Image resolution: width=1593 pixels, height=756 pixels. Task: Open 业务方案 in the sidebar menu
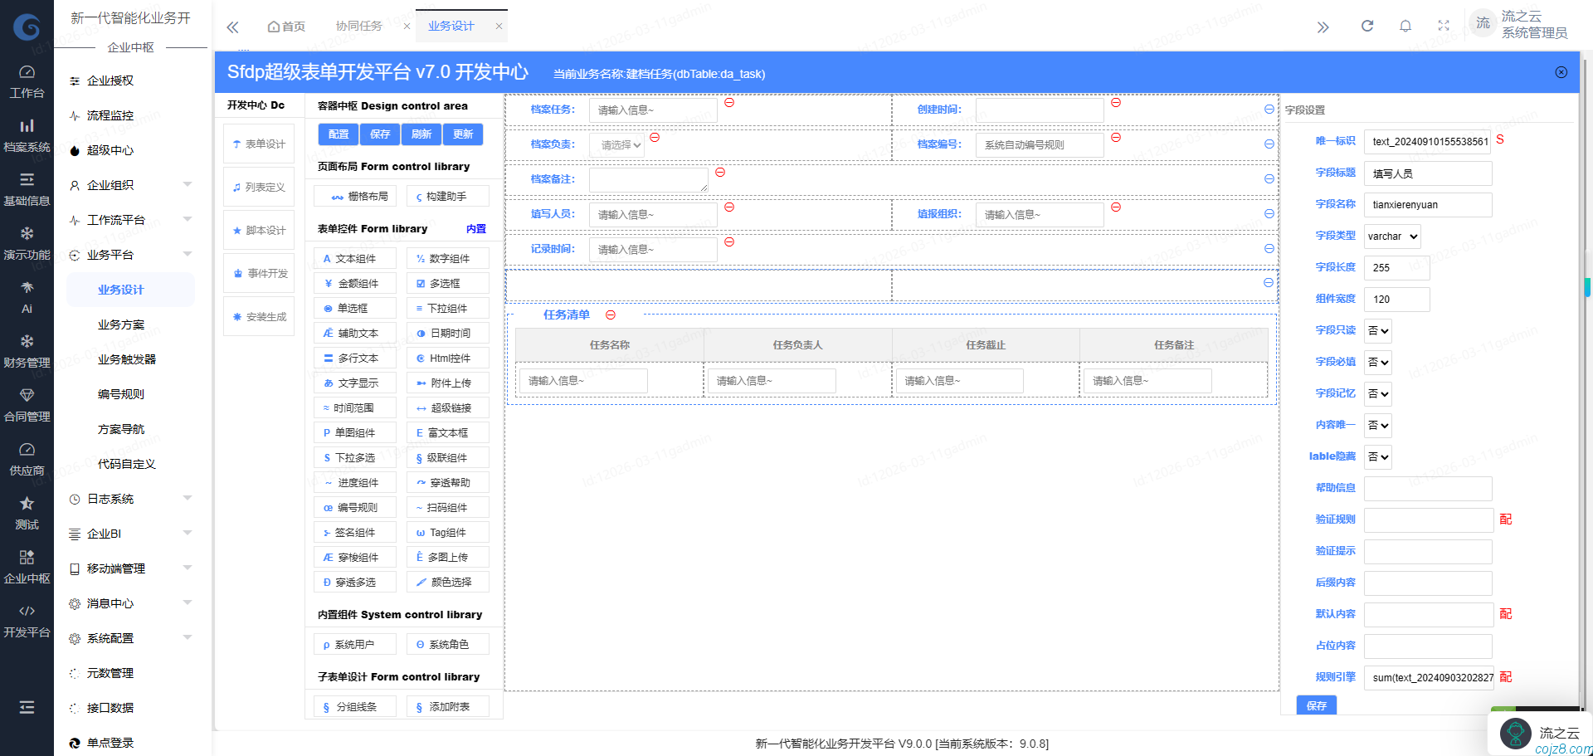click(x=121, y=324)
